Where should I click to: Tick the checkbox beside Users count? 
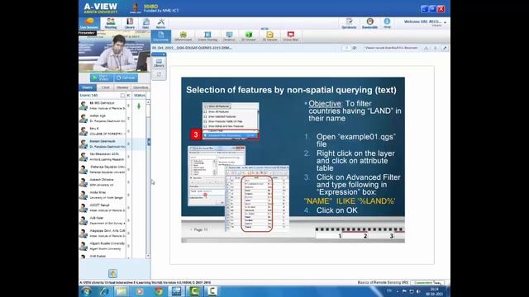tap(123, 96)
